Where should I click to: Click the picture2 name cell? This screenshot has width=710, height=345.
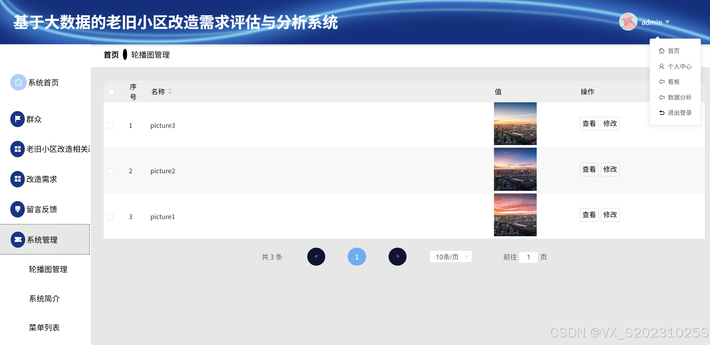[163, 171]
